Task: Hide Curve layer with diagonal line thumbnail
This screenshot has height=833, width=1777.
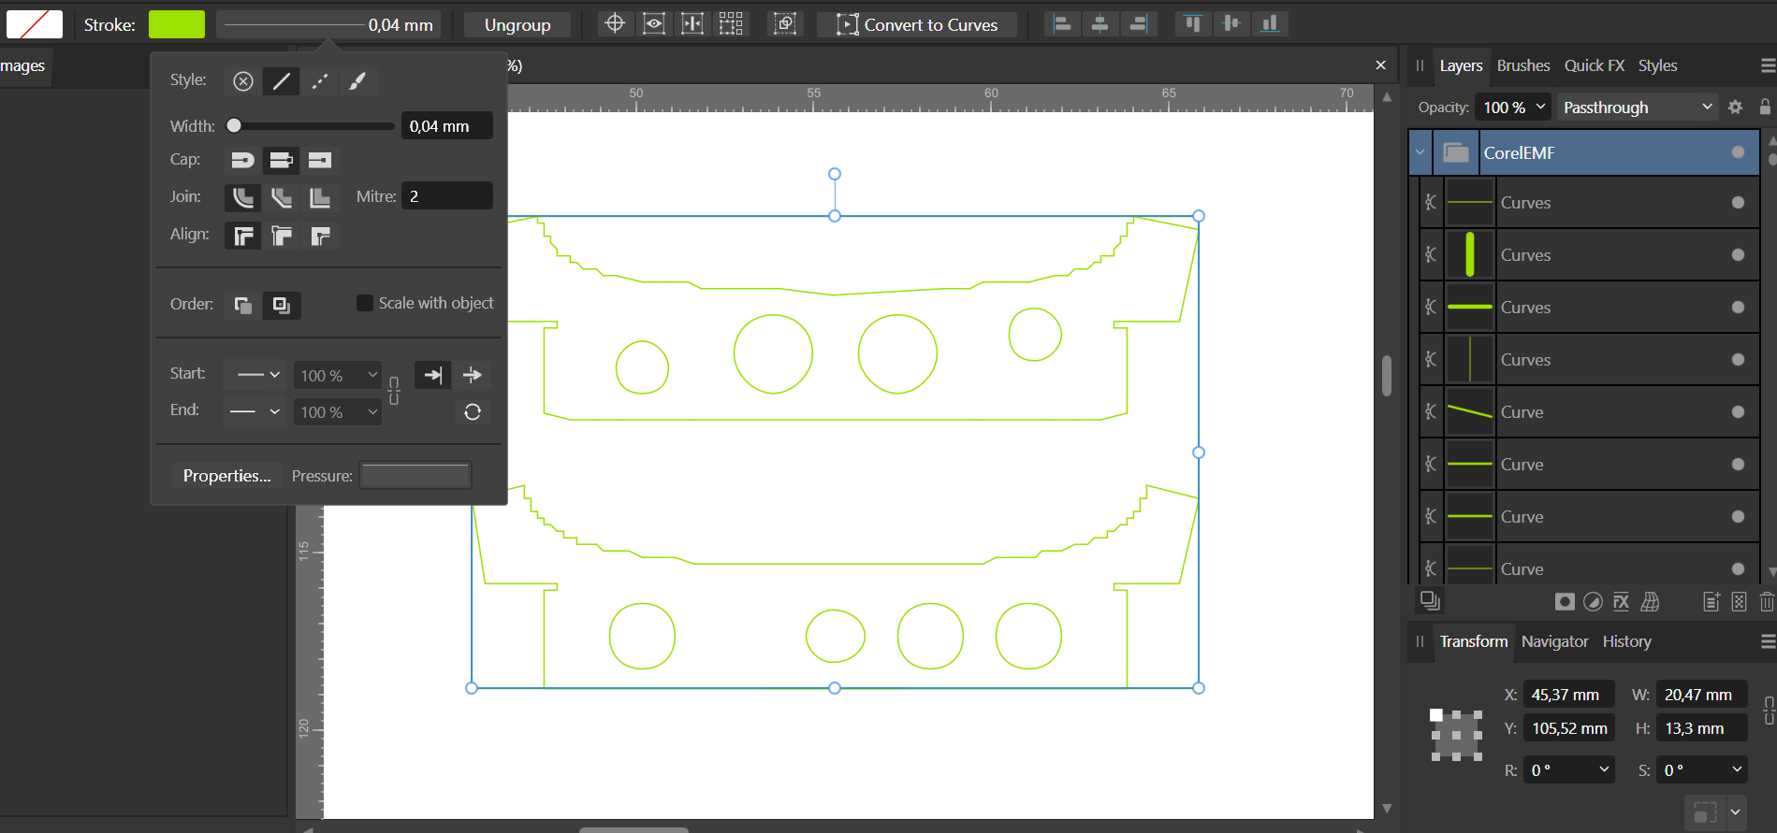Action: pos(1738,412)
